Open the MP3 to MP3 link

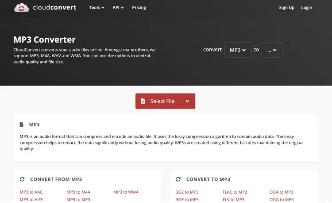pyautogui.click(x=78, y=199)
